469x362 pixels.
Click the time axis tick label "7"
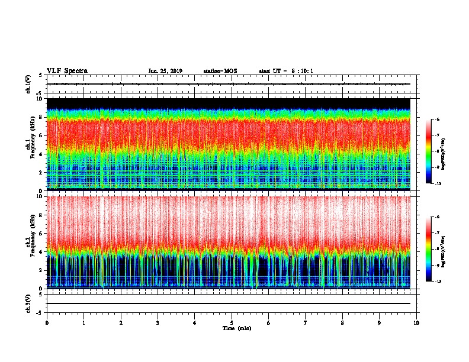(306, 323)
